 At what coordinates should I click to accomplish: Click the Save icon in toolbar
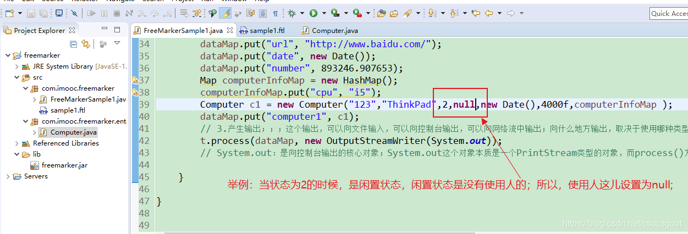(x=31, y=13)
